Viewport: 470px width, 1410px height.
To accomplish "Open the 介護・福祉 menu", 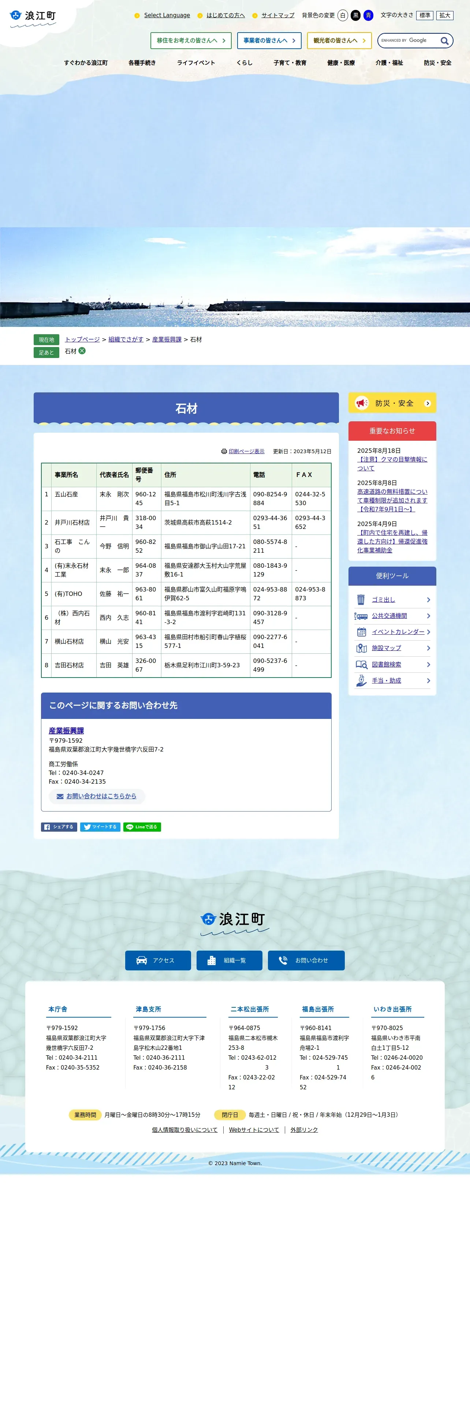I will coord(389,63).
